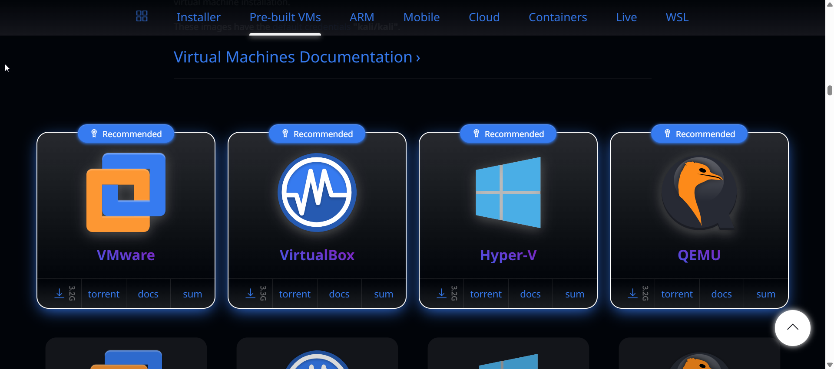The height and width of the screenshot is (369, 834).
Task: Get the Hyper-V torrent
Action: click(x=486, y=294)
